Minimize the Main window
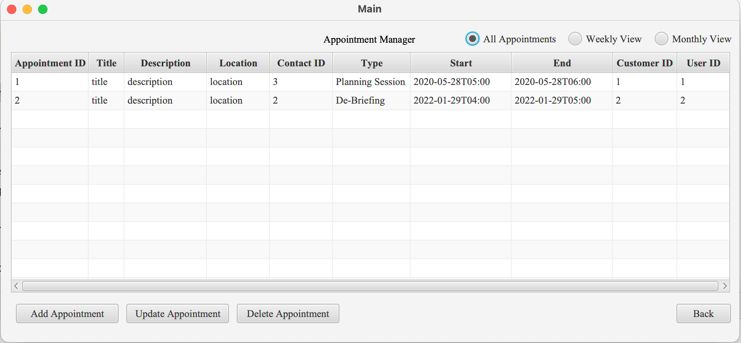Image resolution: width=741 pixels, height=343 pixels. (x=27, y=9)
